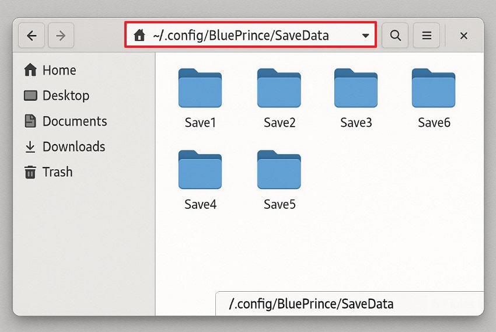Expand the path bar dropdown arrow
Image resolution: width=496 pixels, height=332 pixels.
point(365,36)
